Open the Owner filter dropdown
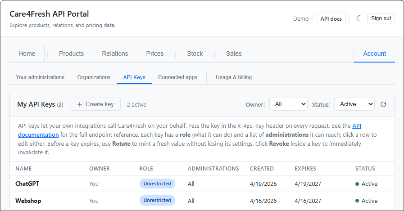The height and width of the screenshot is (211, 404). click(288, 104)
